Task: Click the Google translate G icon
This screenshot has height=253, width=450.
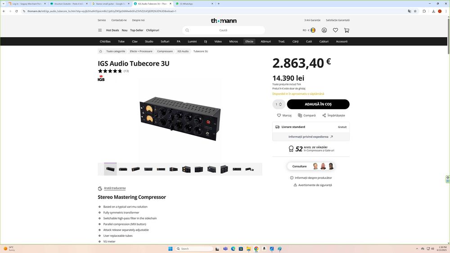Action: [100, 188]
